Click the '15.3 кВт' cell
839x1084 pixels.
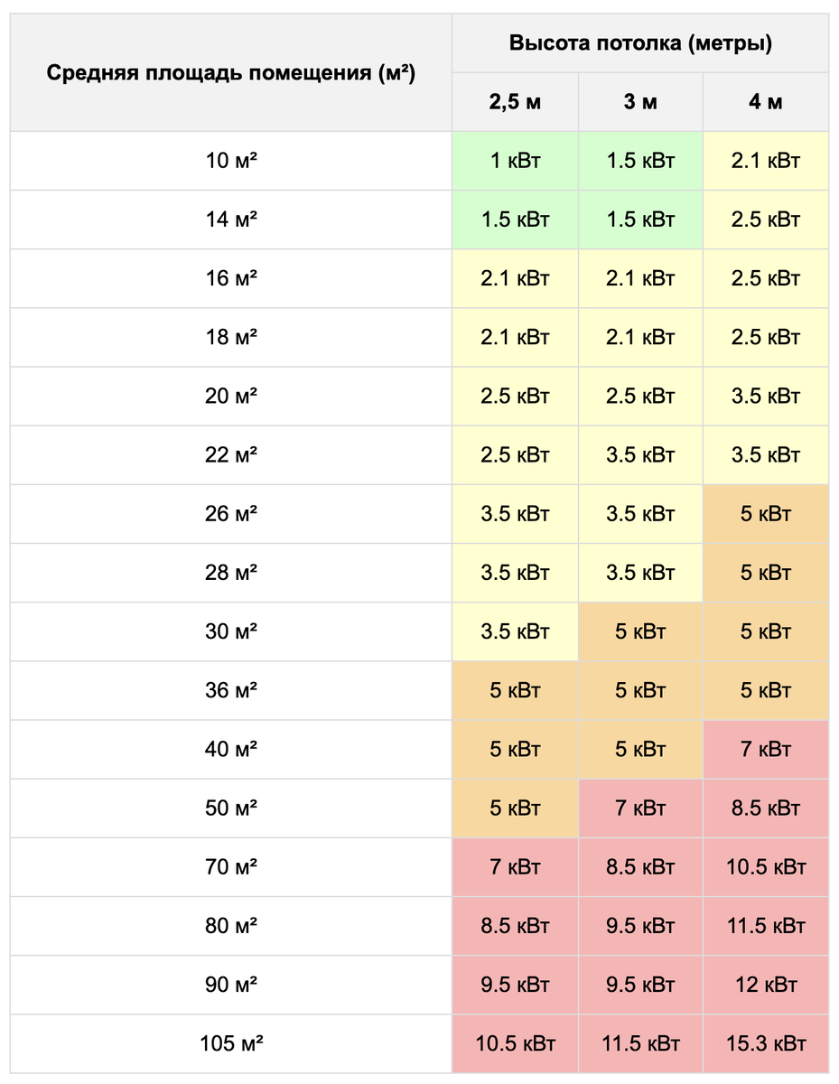[766, 1044]
